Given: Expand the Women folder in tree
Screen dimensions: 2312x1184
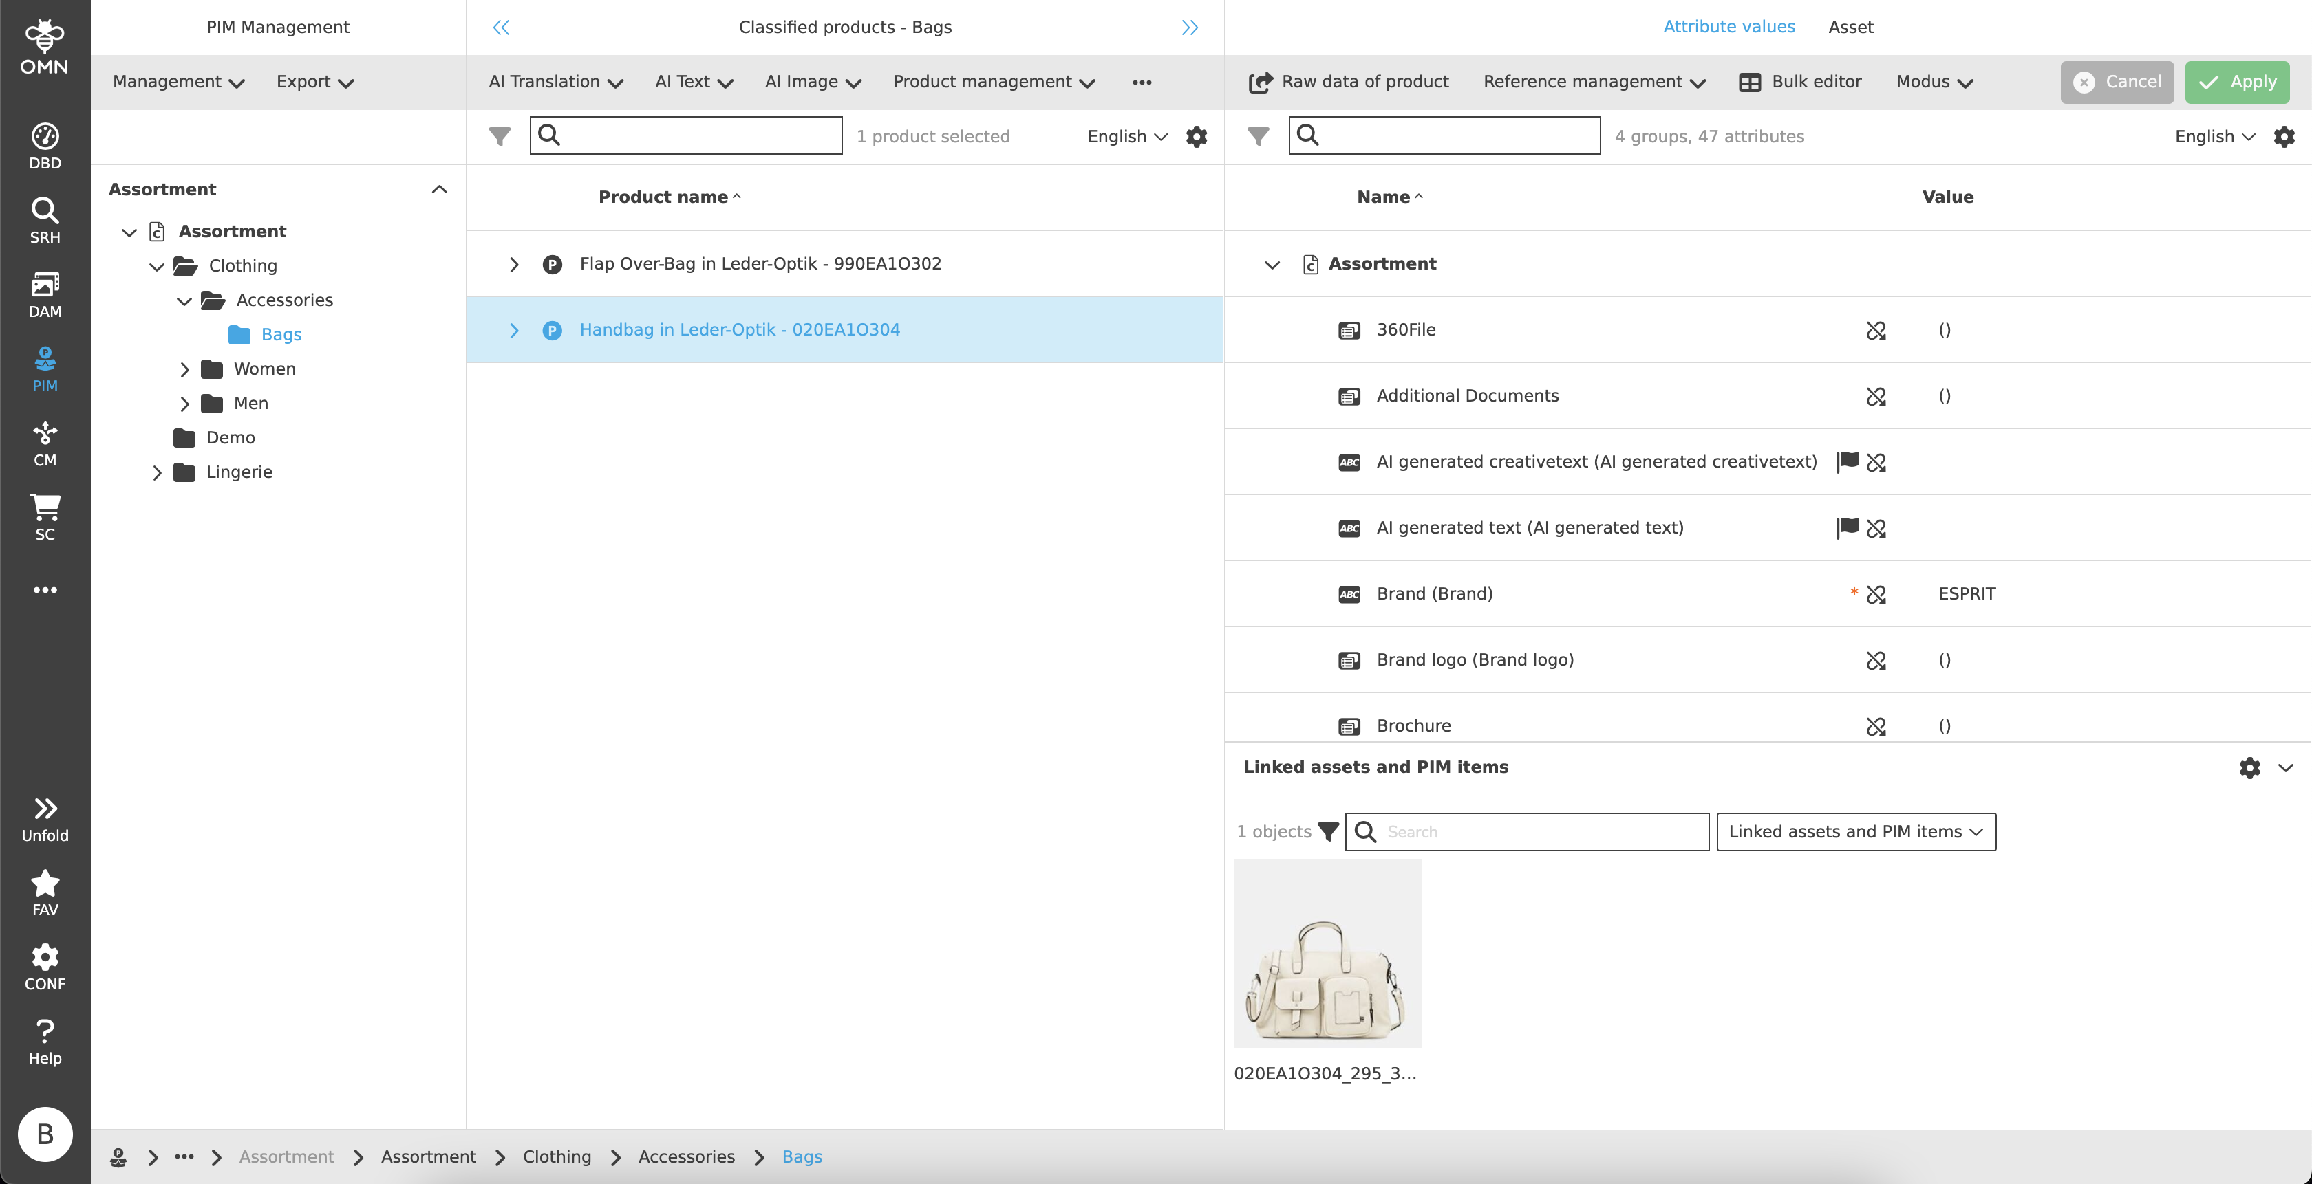Looking at the screenshot, I should (185, 369).
